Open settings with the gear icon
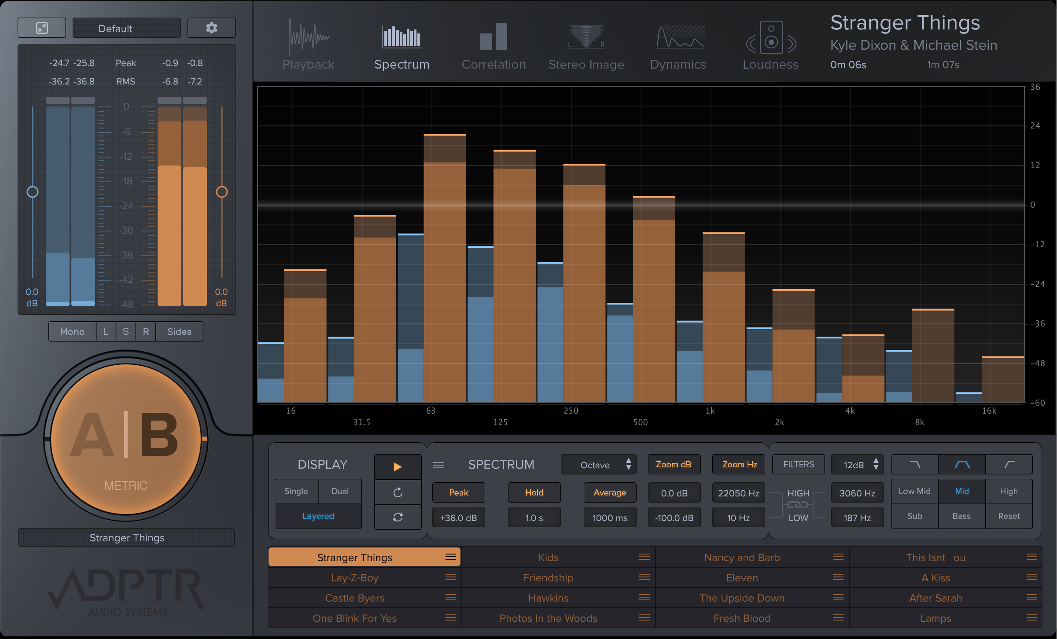 212,28
